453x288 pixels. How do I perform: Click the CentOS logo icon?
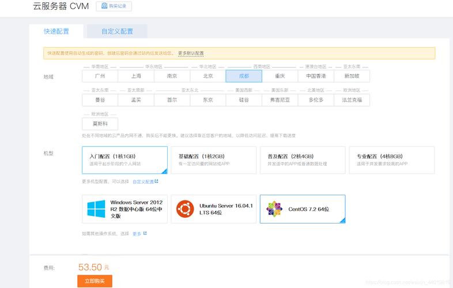point(274,209)
